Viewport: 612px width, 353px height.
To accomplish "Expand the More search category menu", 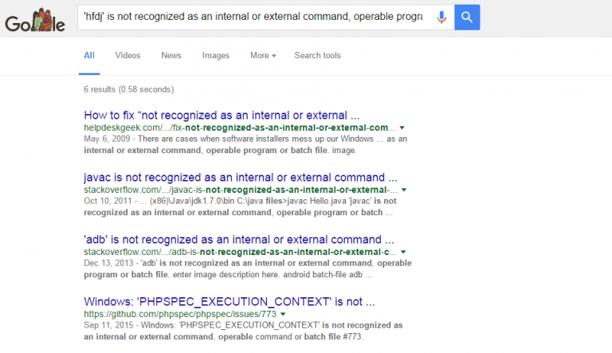I will [x=263, y=56].
